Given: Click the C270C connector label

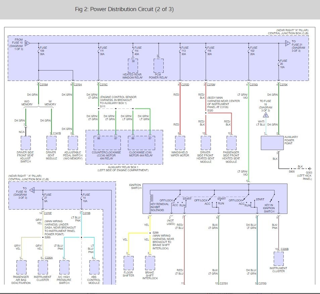Looking at the screenshot, I should coord(103,85).
